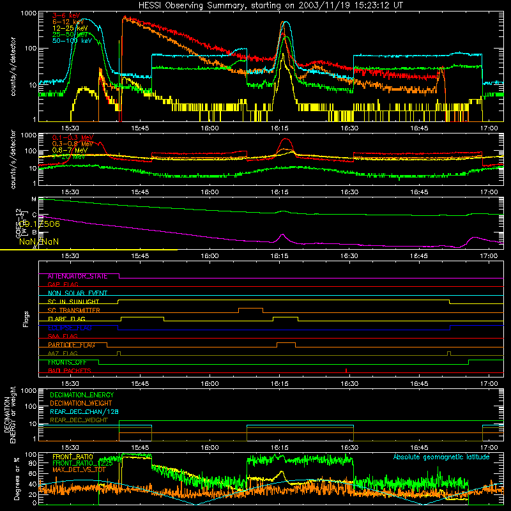Click the Absolute geomagnetic latitude label

(441, 457)
